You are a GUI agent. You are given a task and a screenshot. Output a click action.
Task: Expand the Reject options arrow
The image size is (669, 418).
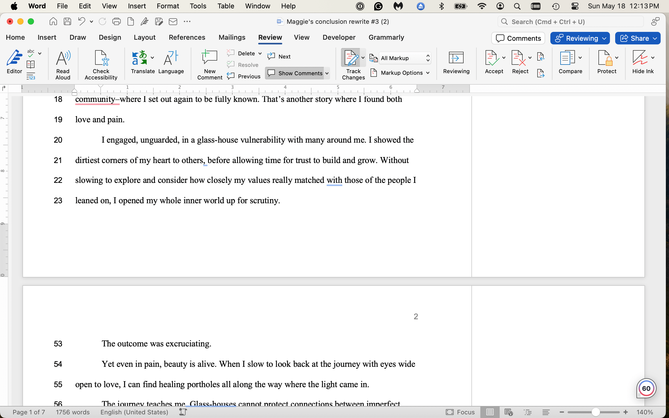(x=530, y=57)
